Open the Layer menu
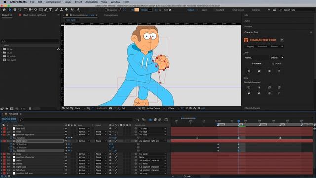The height and width of the screenshot is (178, 316). click(x=68, y=2)
